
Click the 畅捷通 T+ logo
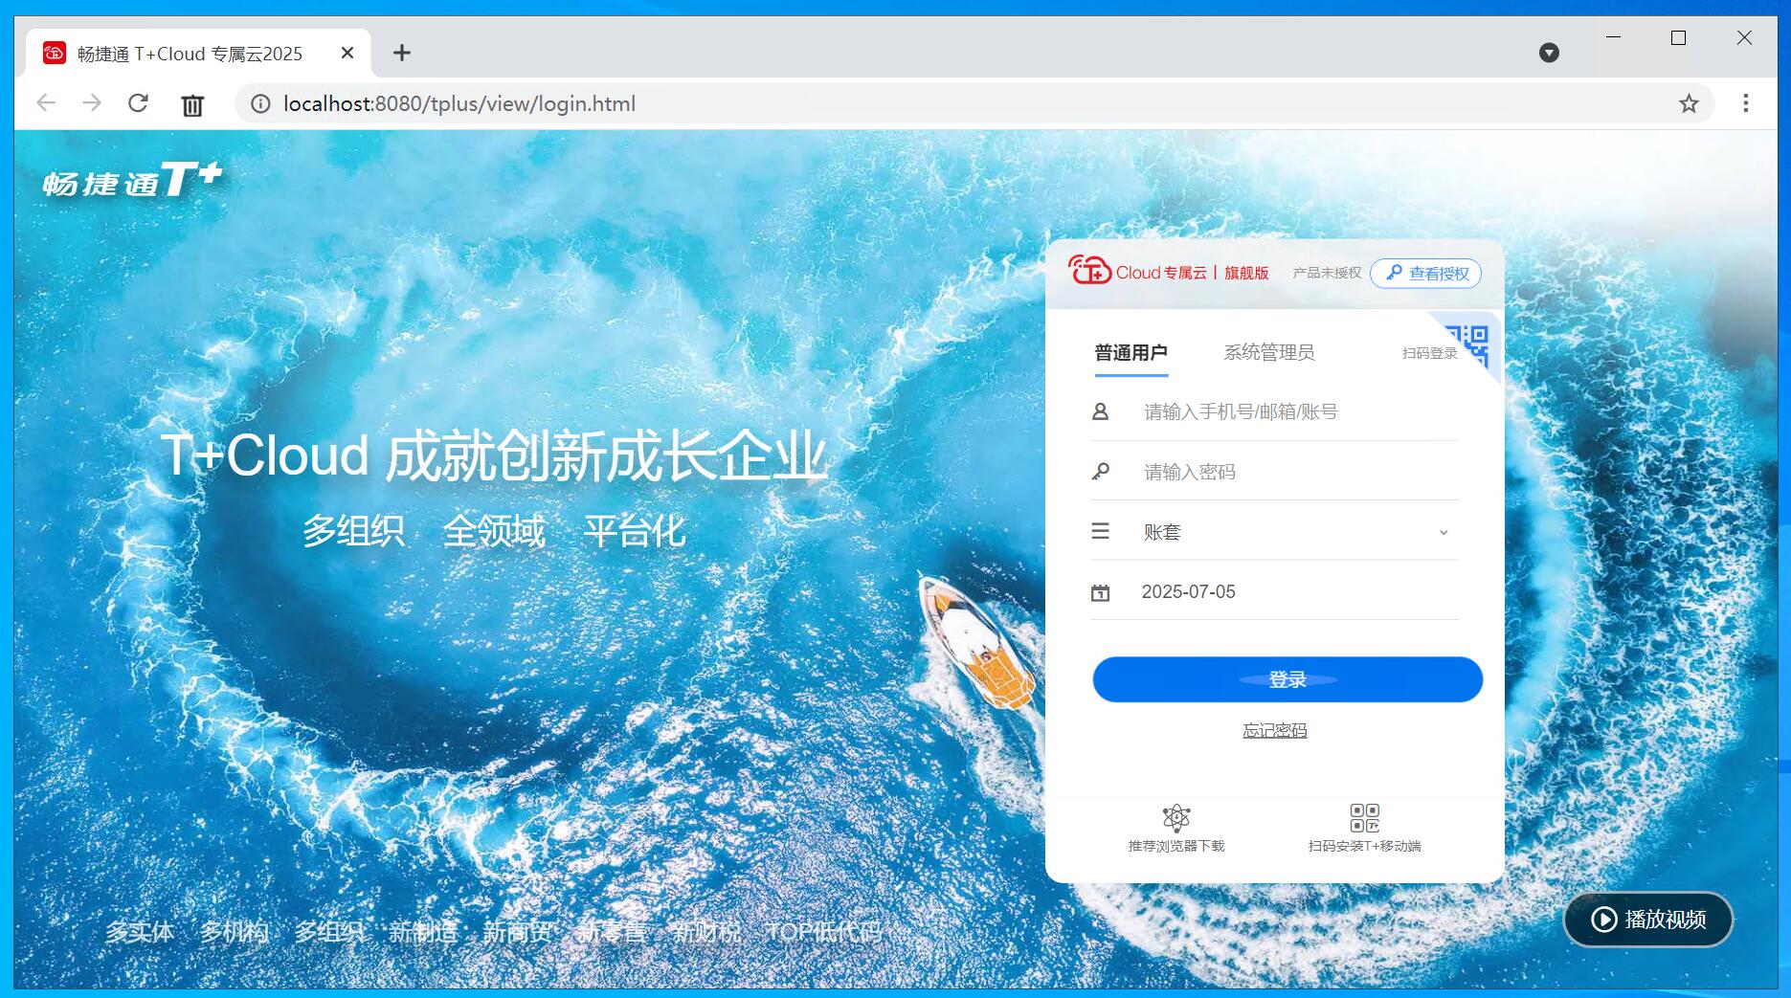(x=132, y=179)
